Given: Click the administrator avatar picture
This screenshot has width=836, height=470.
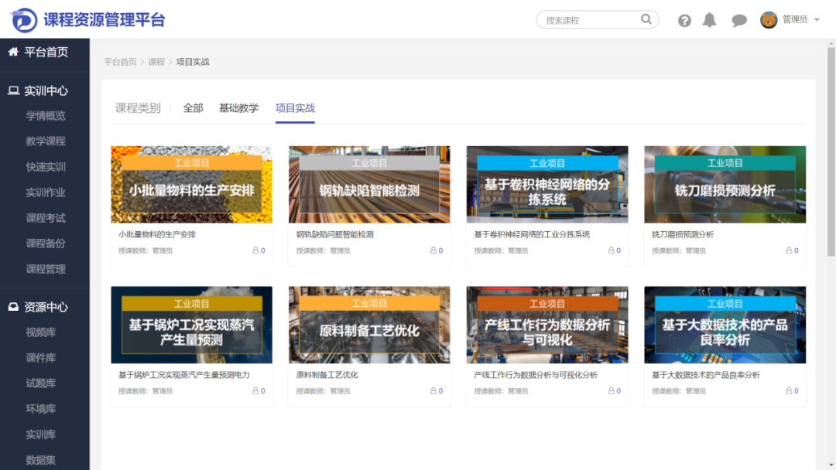Looking at the screenshot, I should tap(769, 20).
